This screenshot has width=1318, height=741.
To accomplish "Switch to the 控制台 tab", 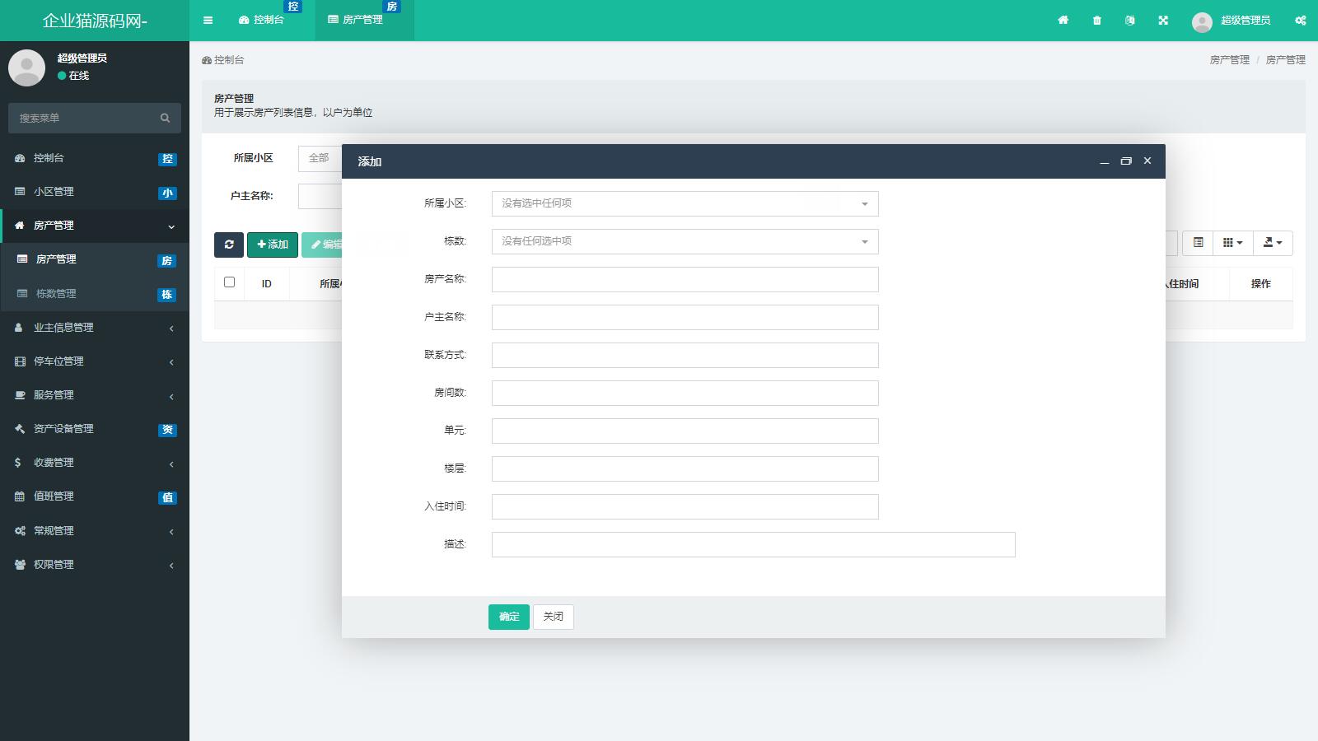I will point(261,20).
